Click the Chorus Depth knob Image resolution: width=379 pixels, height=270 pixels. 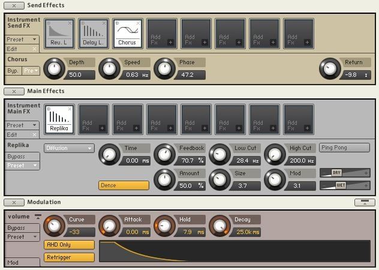(x=54, y=68)
